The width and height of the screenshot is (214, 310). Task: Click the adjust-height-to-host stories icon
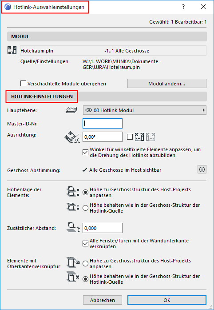click(73, 191)
